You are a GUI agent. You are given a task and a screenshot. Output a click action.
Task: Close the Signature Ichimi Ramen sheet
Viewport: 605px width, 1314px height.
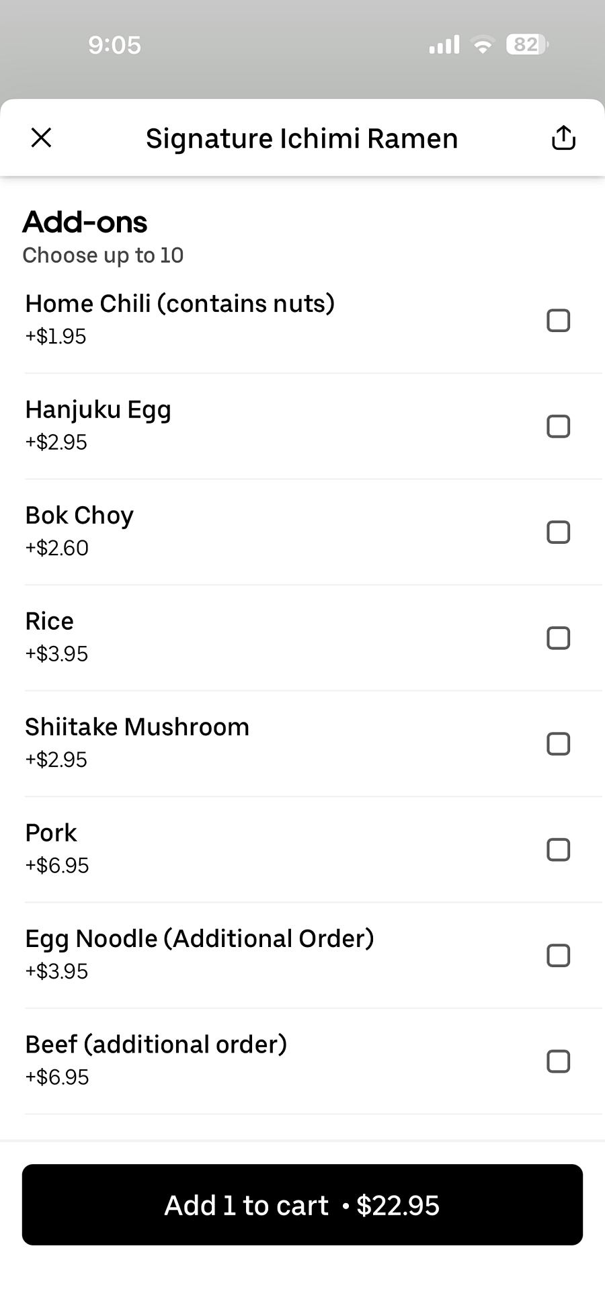click(x=42, y=138)
